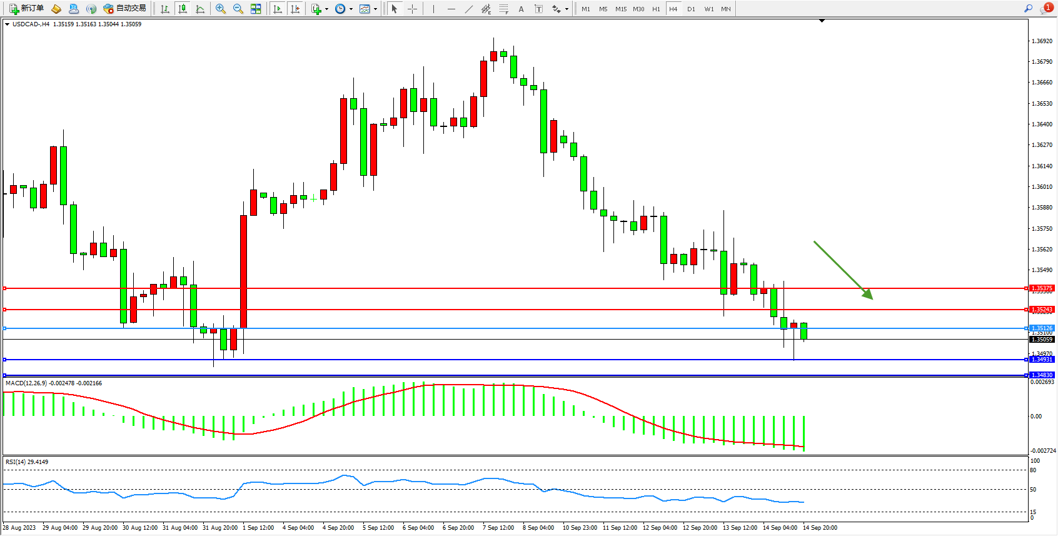Click the 1.35375 red price level marker

click(1042, 288)
